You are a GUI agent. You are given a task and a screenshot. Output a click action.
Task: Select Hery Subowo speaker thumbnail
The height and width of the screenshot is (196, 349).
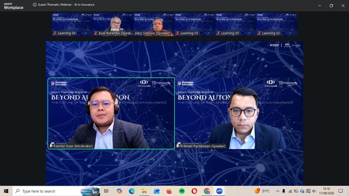154,25
